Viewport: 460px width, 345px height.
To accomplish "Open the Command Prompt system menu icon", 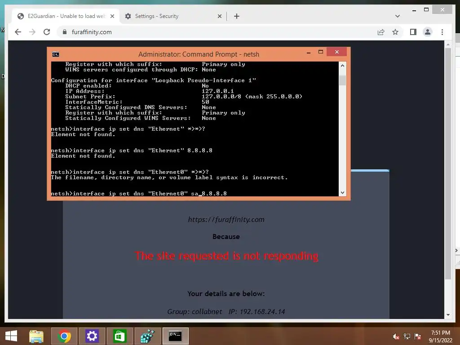I will point(55,54).
